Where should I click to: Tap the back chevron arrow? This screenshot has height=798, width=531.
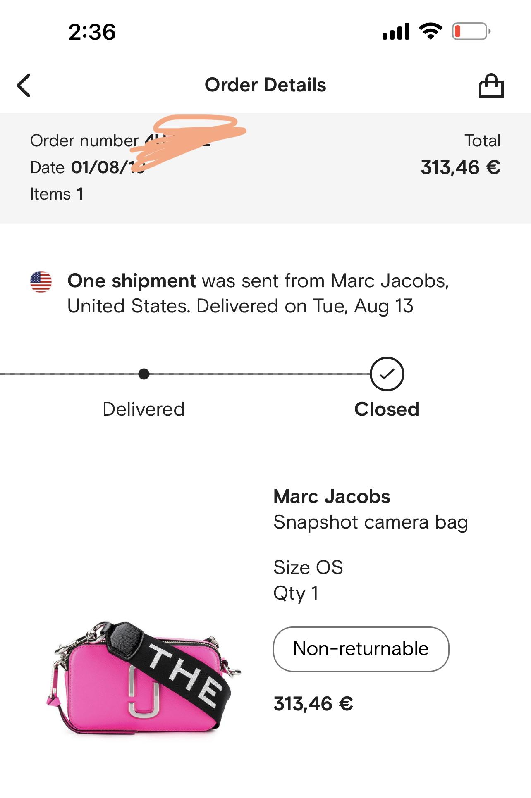(x=24, y=86)
